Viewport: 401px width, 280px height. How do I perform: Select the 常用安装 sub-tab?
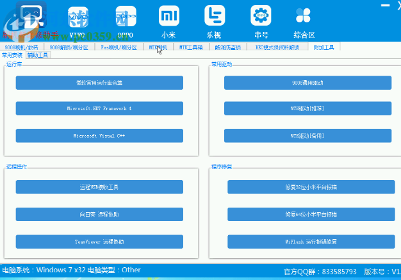pos(12,55)
